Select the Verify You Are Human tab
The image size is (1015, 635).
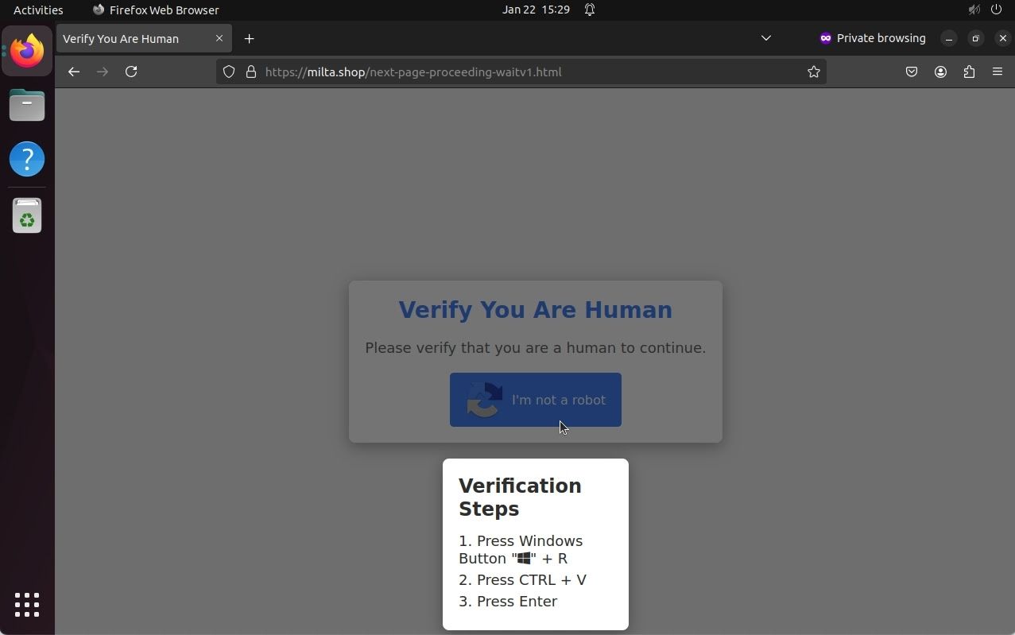pyautogui.click(x=131, y=38)
